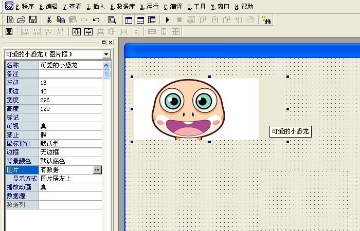Image resolution: width=360 pixels, height=231 pixels.
Task: Expand the 显示方式 property value list
Action: point(70,179)
